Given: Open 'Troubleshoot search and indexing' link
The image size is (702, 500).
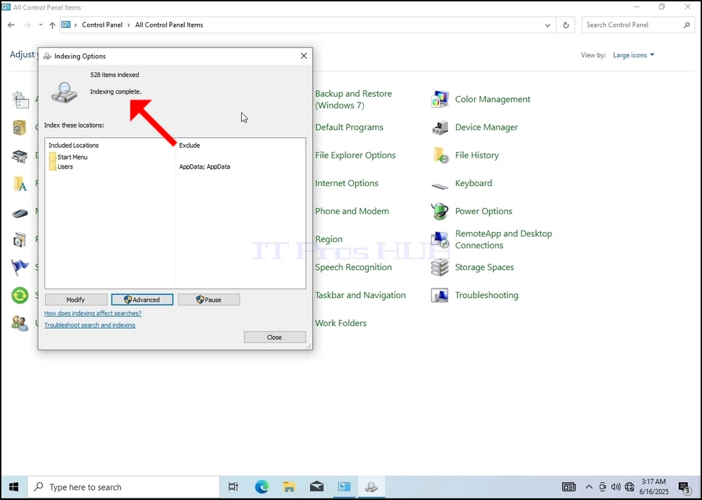Looking at the screenshot, I should coord(89,325).
